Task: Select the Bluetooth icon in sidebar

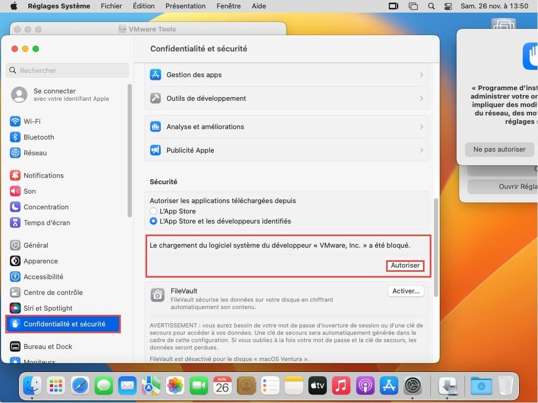Action: (15, 137)
